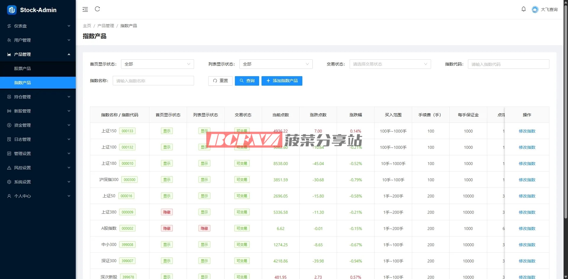The height and width of the screenshot is (279, 568).
Task: Open the notification bell
Action: coord(523,9)
